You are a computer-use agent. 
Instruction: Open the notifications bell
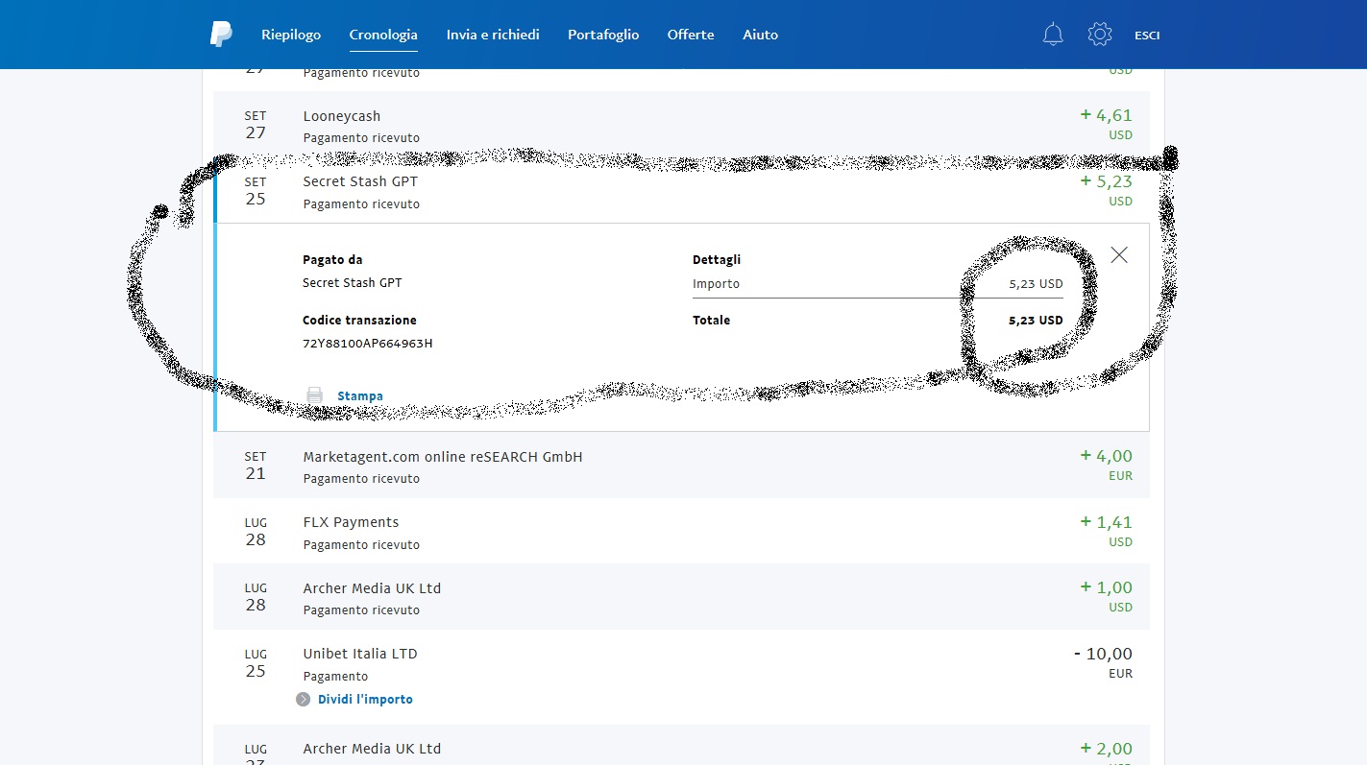click(x=1053, y=35)
